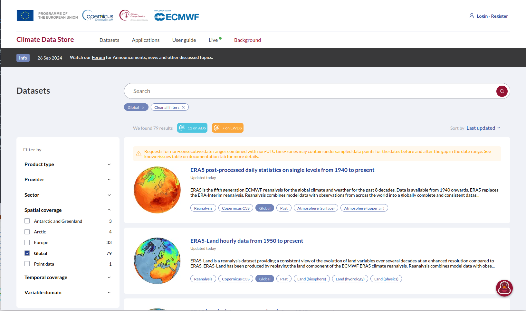This screenshot has height=311, width=526.
Task: Expand the Product type filter
Action: tap(68, 165)
